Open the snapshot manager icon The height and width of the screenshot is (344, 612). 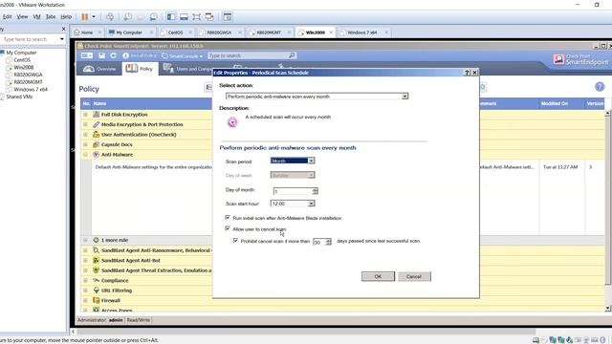click(153, 17)
